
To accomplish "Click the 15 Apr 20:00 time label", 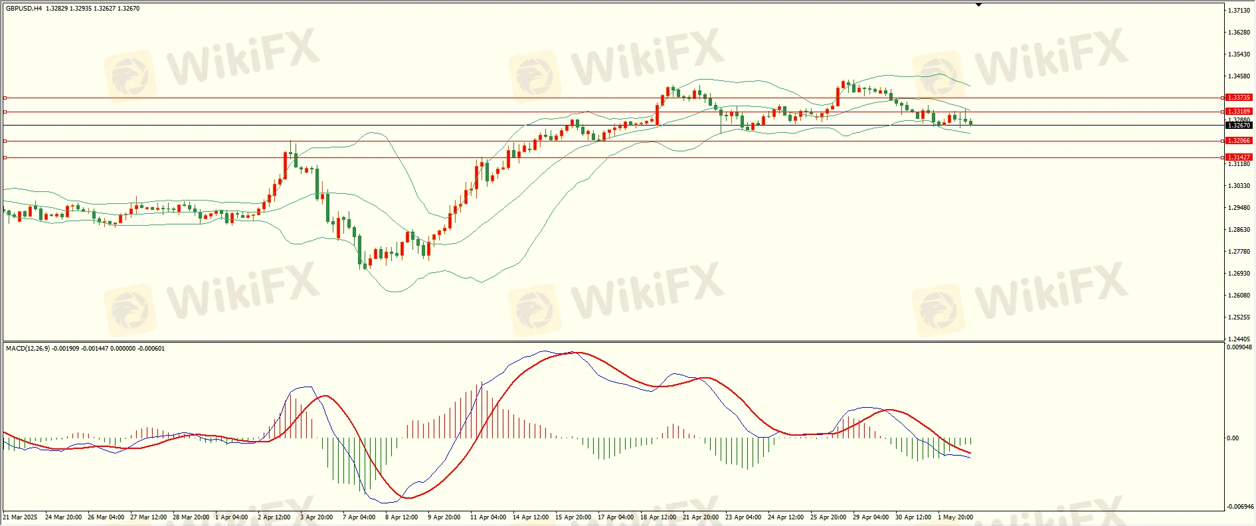I will 573,517.
